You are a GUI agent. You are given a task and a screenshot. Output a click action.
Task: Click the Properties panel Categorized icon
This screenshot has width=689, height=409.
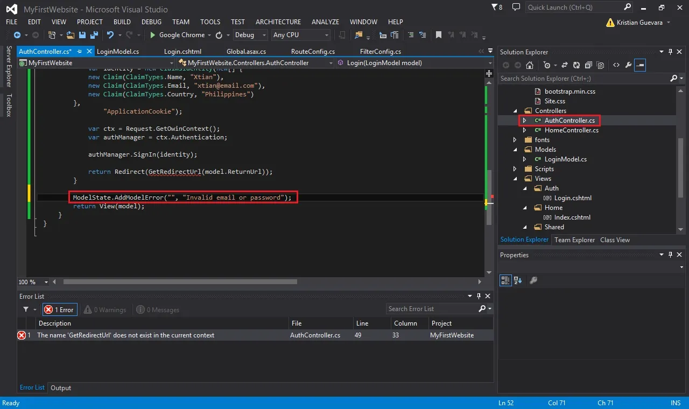pos(505,280)
